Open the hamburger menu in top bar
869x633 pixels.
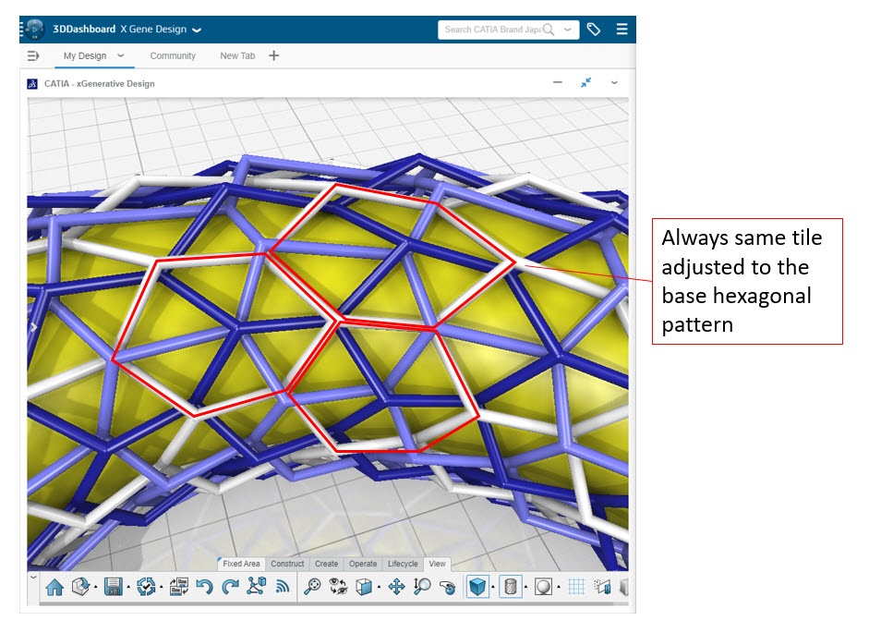[622, 29]
